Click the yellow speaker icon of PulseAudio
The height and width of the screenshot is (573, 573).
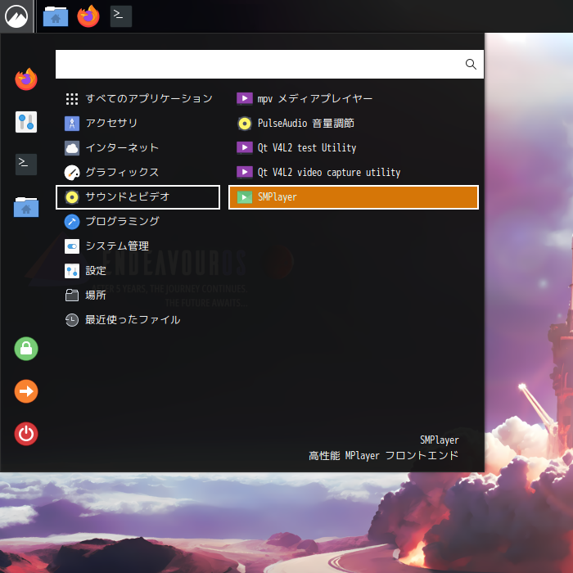point(245,123)
